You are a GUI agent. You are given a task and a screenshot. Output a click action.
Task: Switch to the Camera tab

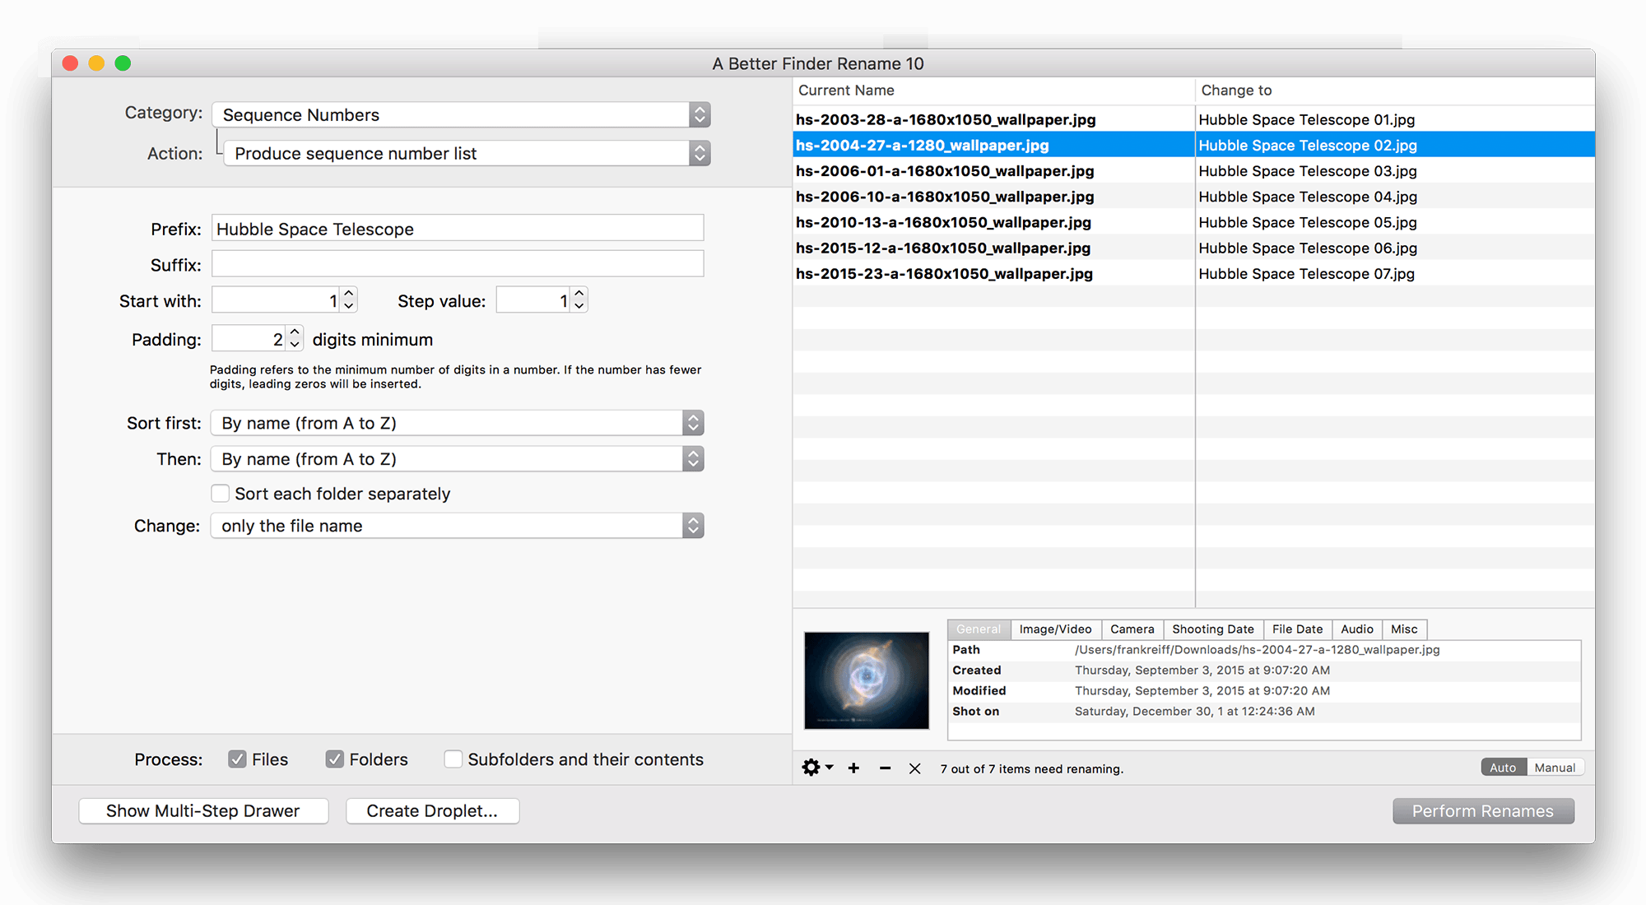click(1131, 628)
